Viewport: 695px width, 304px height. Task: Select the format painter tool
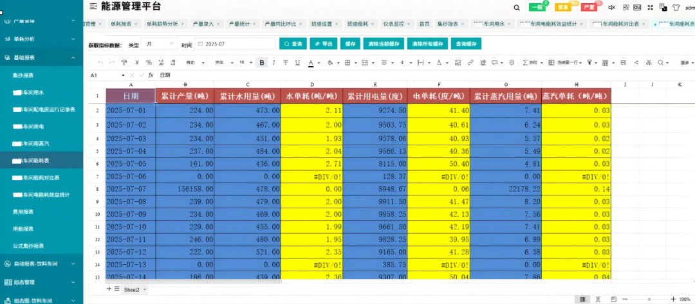[124, 63]
